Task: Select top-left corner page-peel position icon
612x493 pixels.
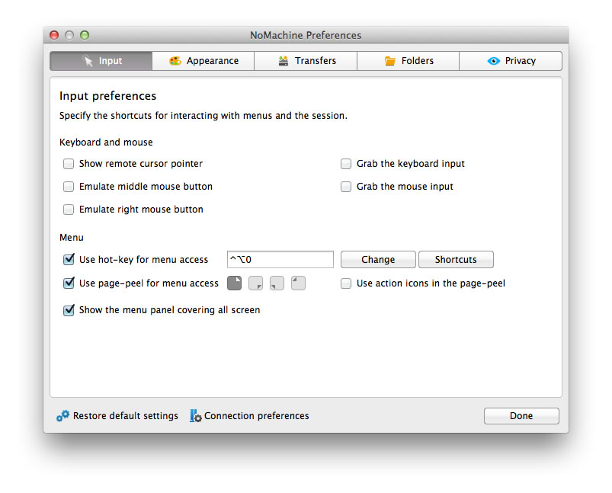Action: (298, 283)
